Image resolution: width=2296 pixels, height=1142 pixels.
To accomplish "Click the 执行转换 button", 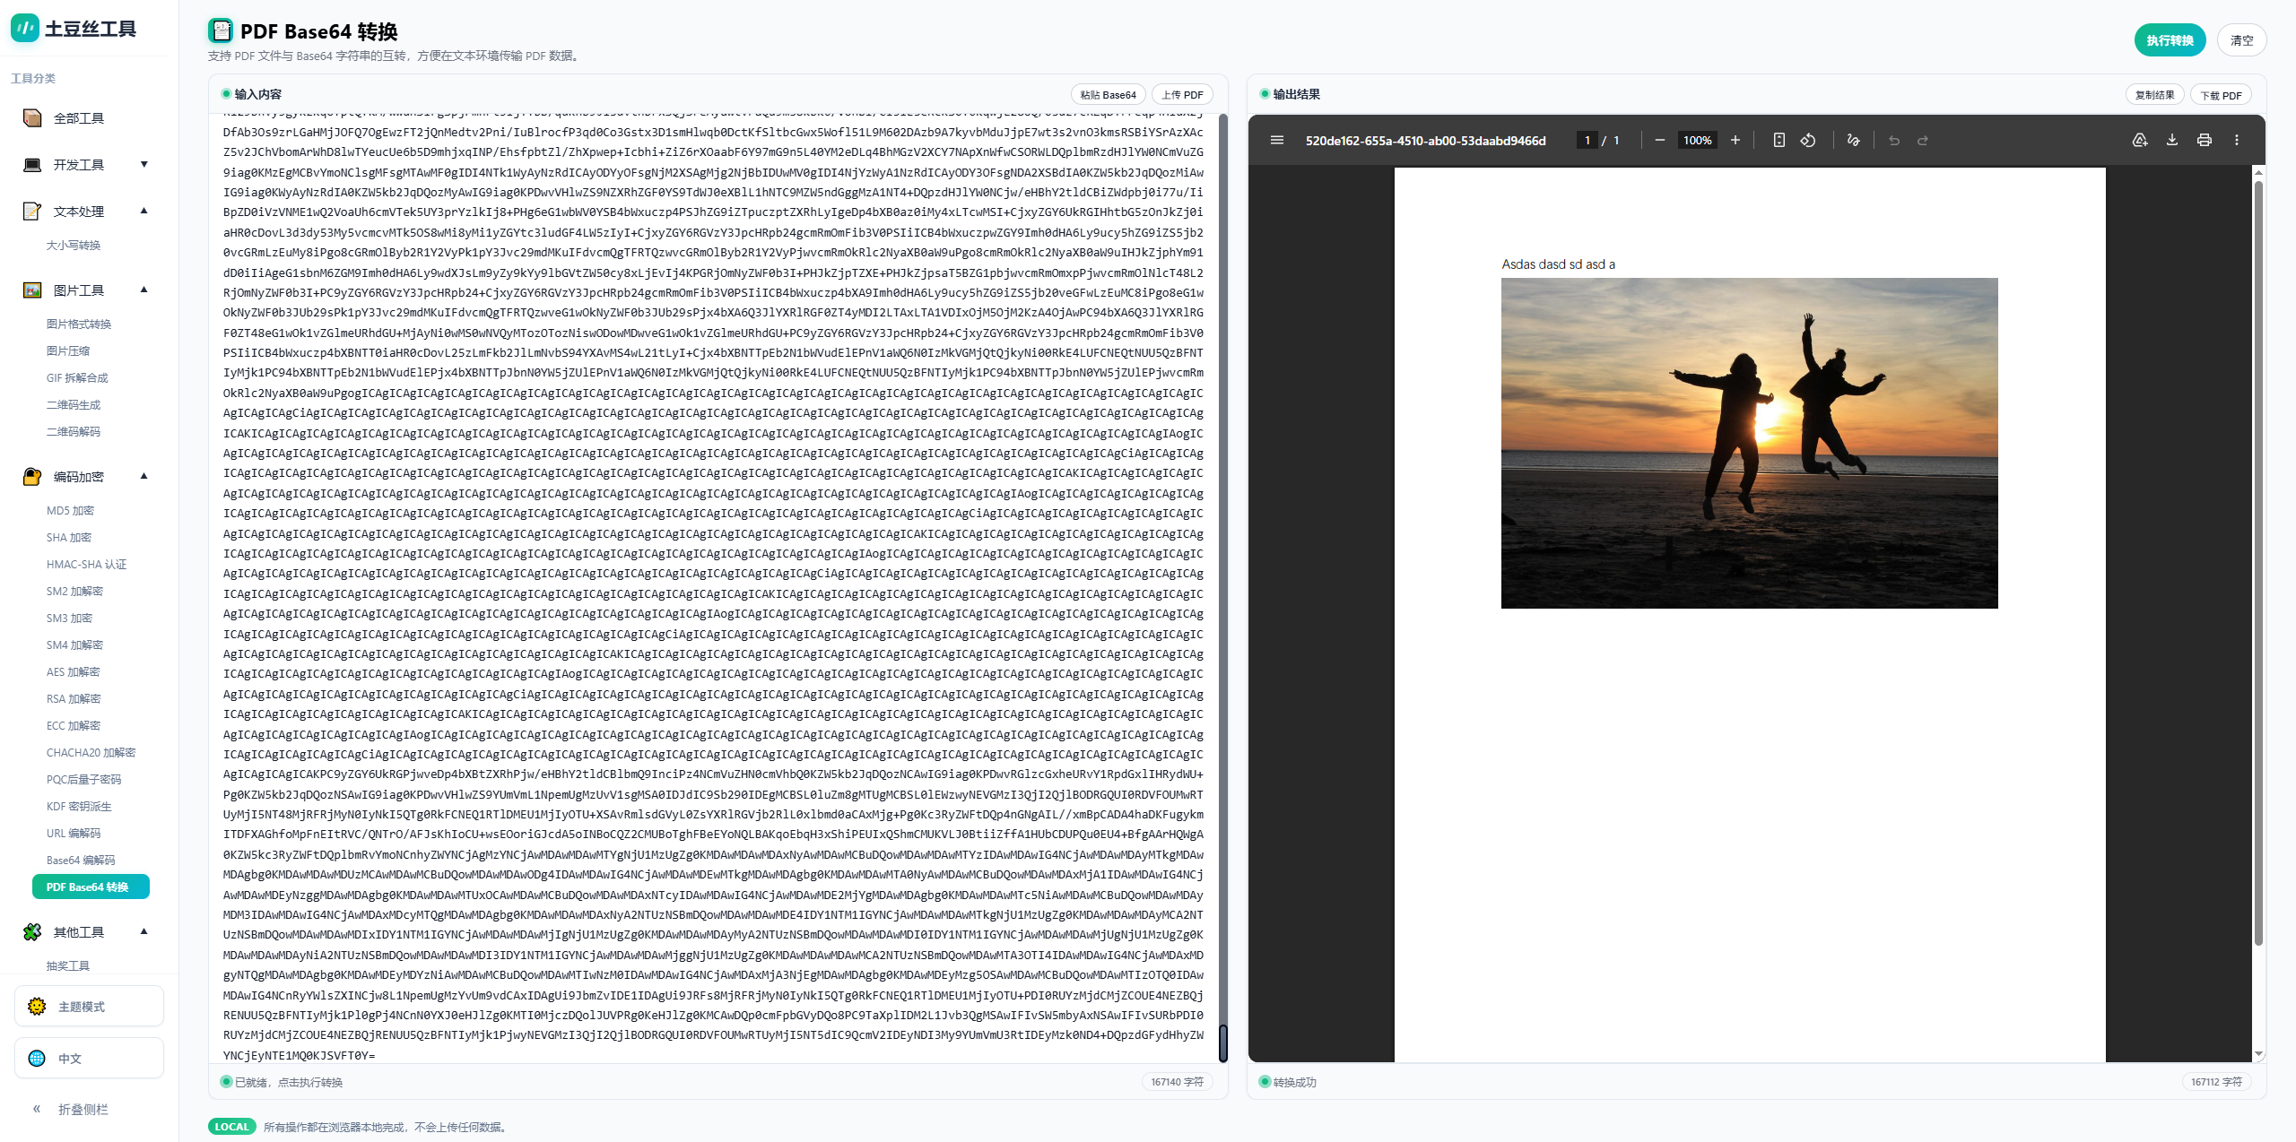I will [2170, 40].
